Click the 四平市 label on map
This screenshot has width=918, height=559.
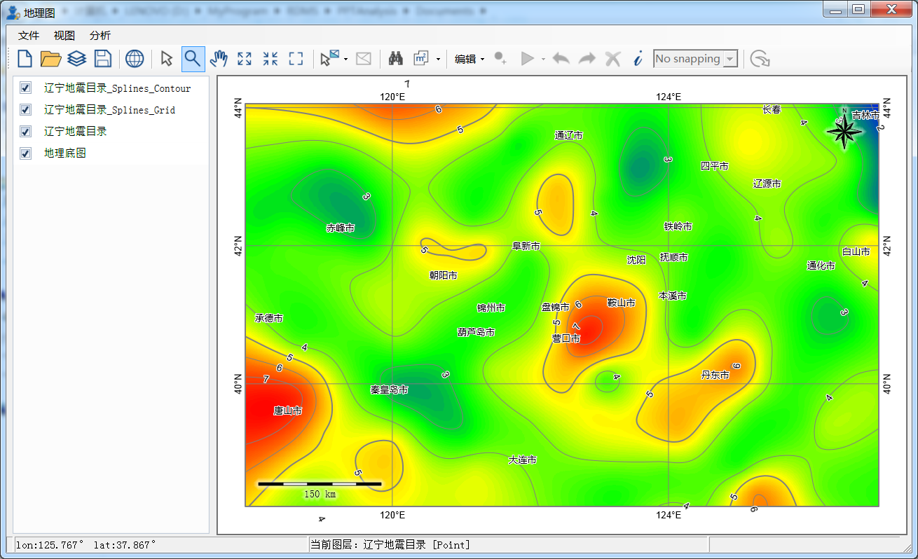[715, 166]
